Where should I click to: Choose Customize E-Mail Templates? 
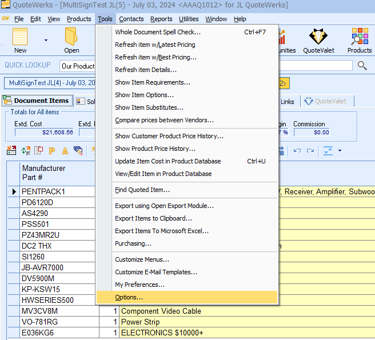coord(187,272)
